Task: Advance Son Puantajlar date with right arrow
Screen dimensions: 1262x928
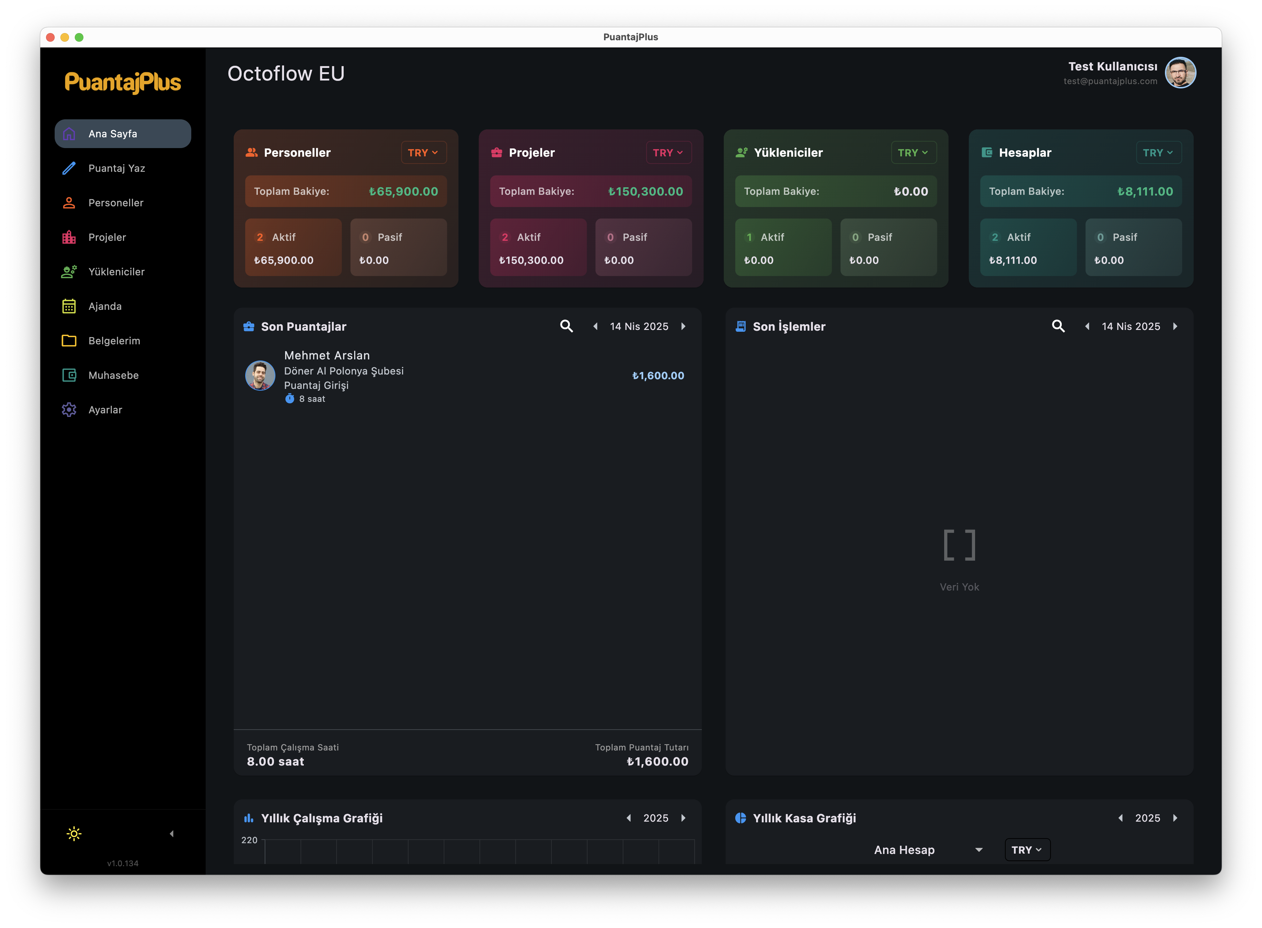Action: click(684, 326)
